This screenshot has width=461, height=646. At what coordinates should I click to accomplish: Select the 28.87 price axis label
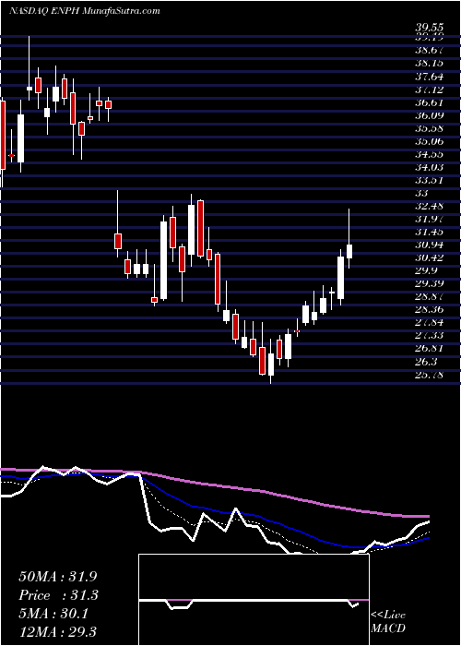[429, 296]
